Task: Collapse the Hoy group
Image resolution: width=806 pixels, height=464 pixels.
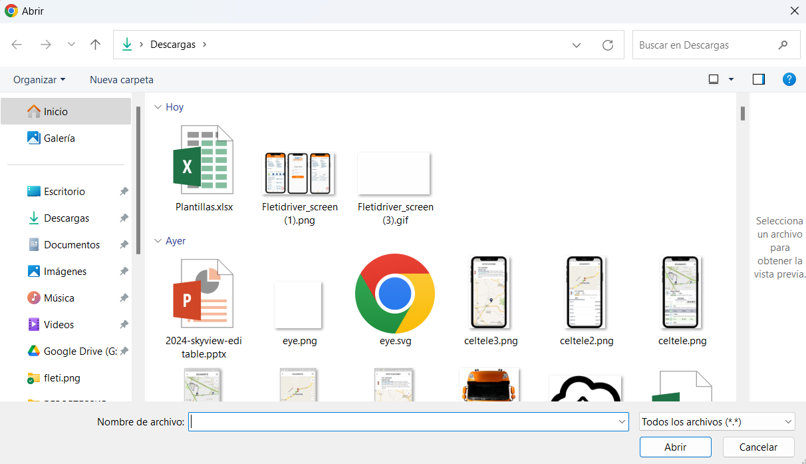Action: tap(158, 107)
